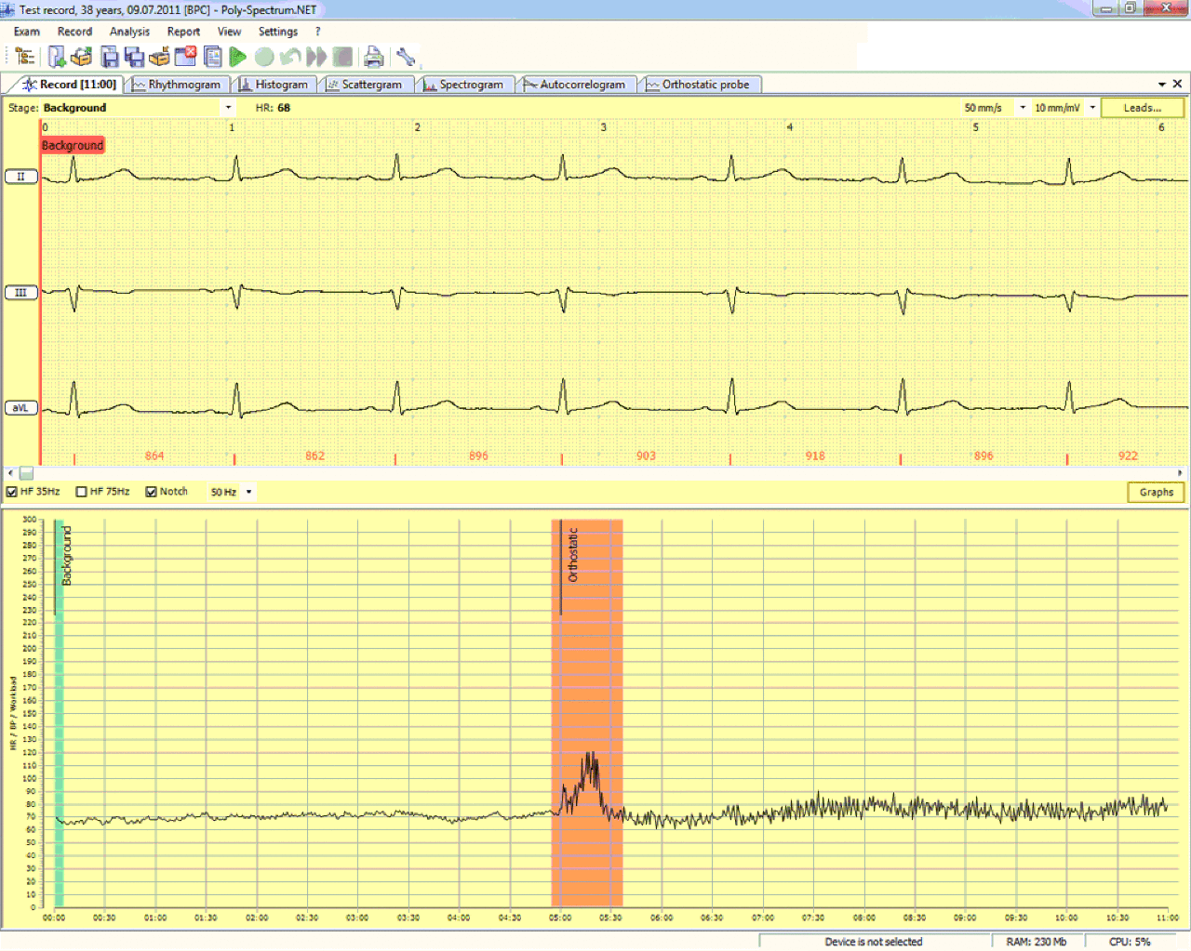Click the 11:00 time axis label

coord(1167,918)
